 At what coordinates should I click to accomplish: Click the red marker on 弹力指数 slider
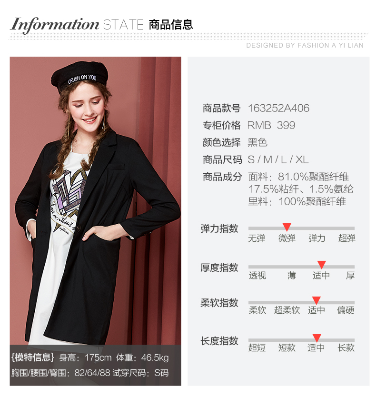pos(287,227)
